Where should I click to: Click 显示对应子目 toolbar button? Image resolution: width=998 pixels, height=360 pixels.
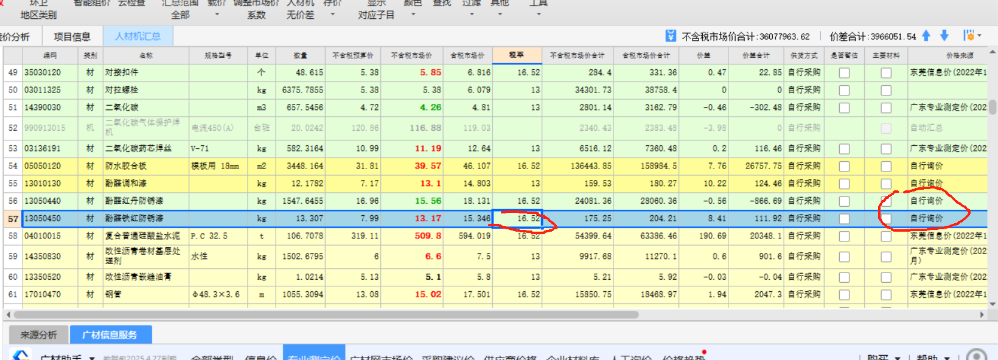(x=376, y=9)
